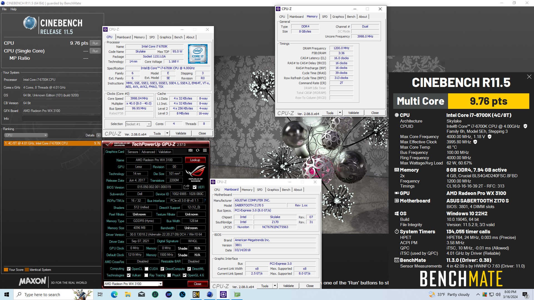534x300 pixels.
Task: Switch to GPU-Z via the green card taskbar icon
Action: (x=237, y=294)
